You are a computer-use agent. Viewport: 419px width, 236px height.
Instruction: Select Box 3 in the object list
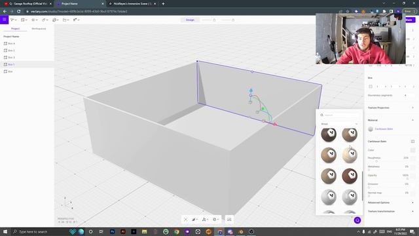(x=27, y=57)
